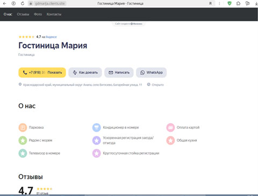This screenshot has width=258, height=196.
Task: Click the 'О нас' section heading
Action: click(x=27, y=106)
